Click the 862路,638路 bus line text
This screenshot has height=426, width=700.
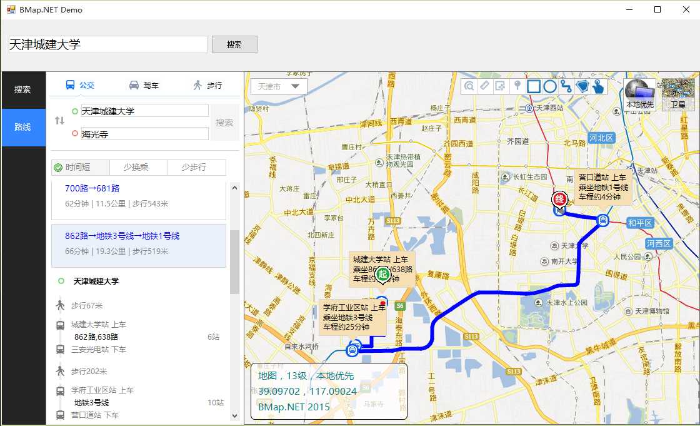pyautogui.click(x=96, y=337)
